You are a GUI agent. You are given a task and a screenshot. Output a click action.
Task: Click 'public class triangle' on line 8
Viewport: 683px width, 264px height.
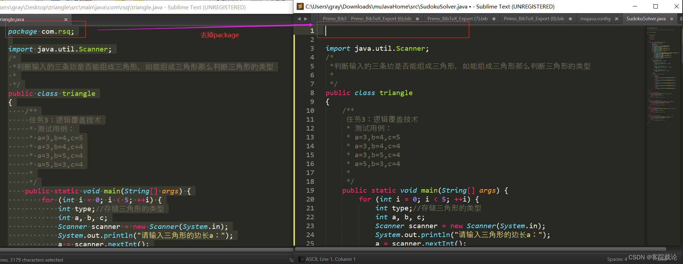pyautogui.click(x=369, y=93)
